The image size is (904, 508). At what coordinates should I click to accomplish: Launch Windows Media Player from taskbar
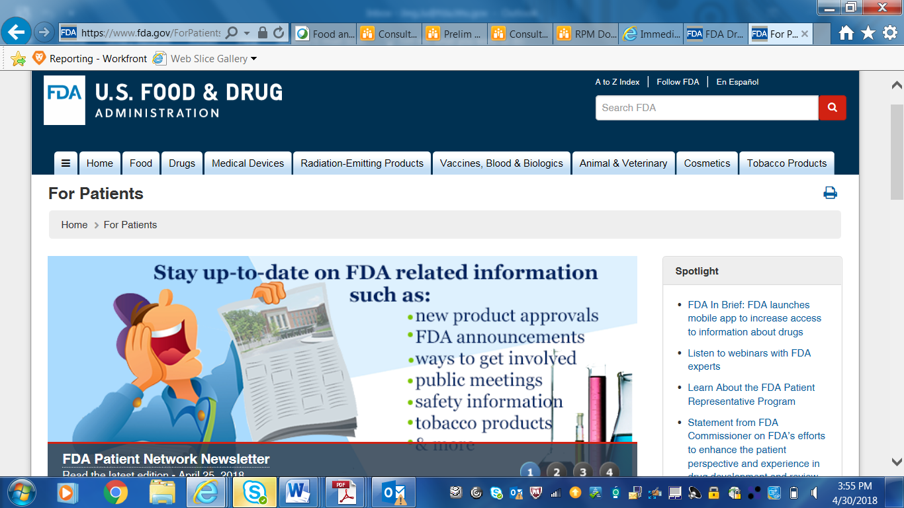tap(66, 492)
